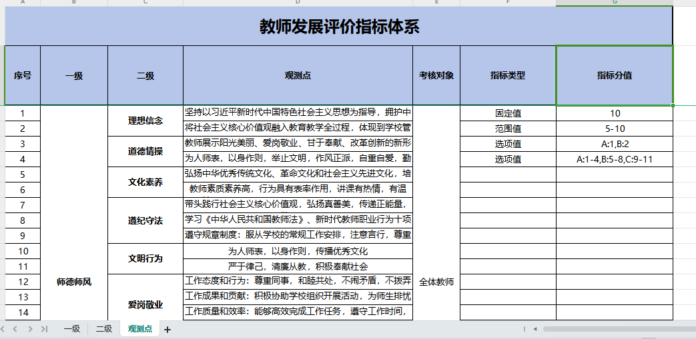Viewport: 696px width, 339px height.
Task: Select the 指标类型 header cell
Action: point(507,76)
